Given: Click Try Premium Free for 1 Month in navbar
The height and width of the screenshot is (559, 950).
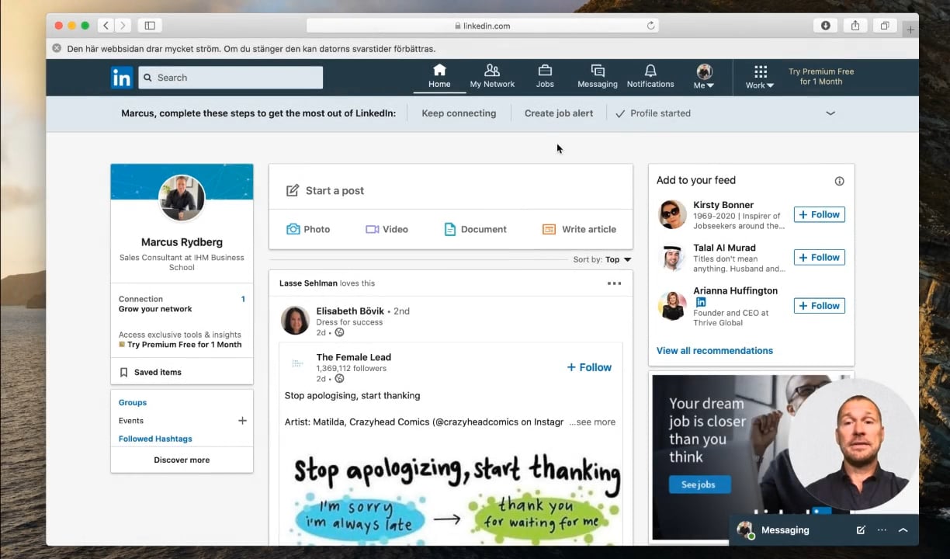Looking at the screenshot, I should click(x=821, y=76).
